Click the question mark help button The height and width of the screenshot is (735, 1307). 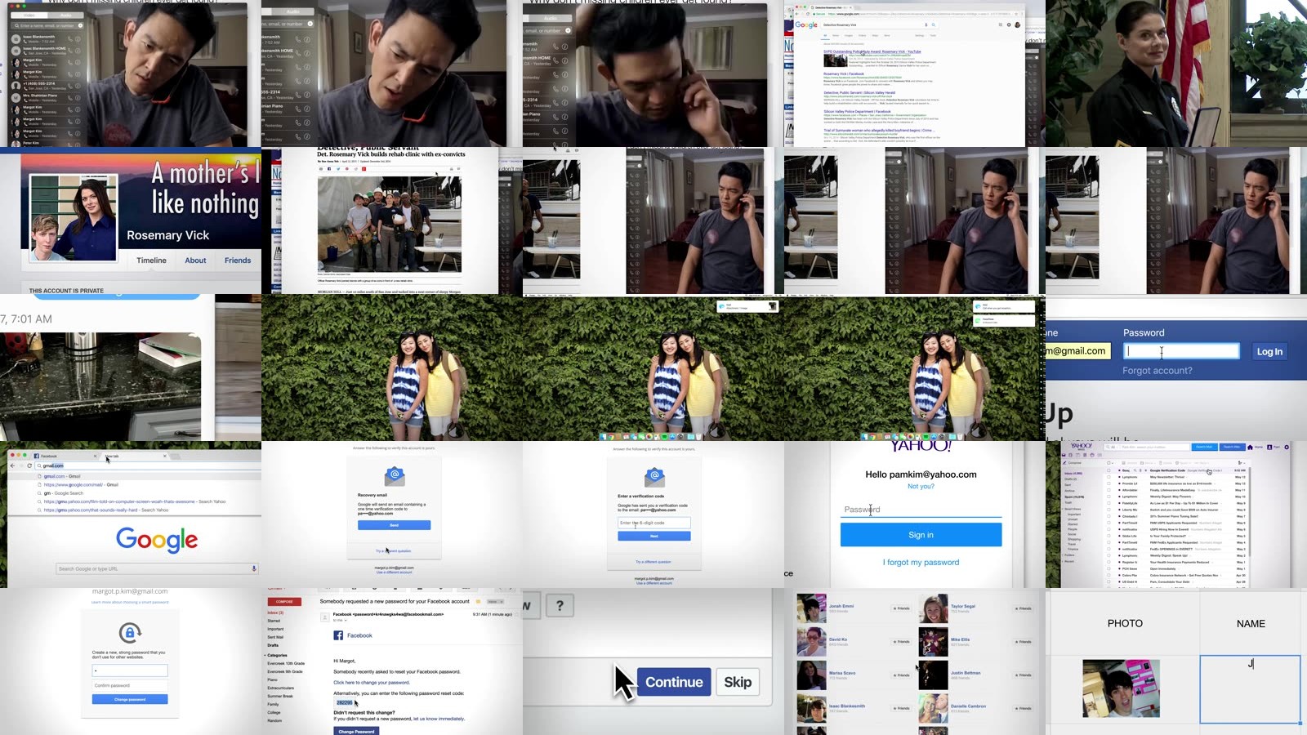(x=560, y=605)
